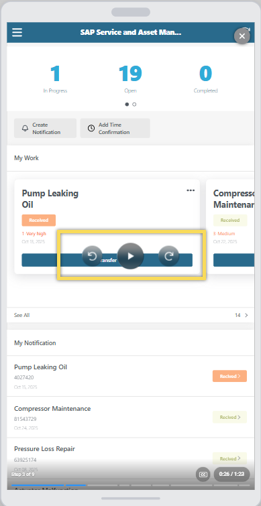Viewport: 261px width, 506px height.
Task: Select the Pump Leaking Oil work card title
Action: pos(50,199)
